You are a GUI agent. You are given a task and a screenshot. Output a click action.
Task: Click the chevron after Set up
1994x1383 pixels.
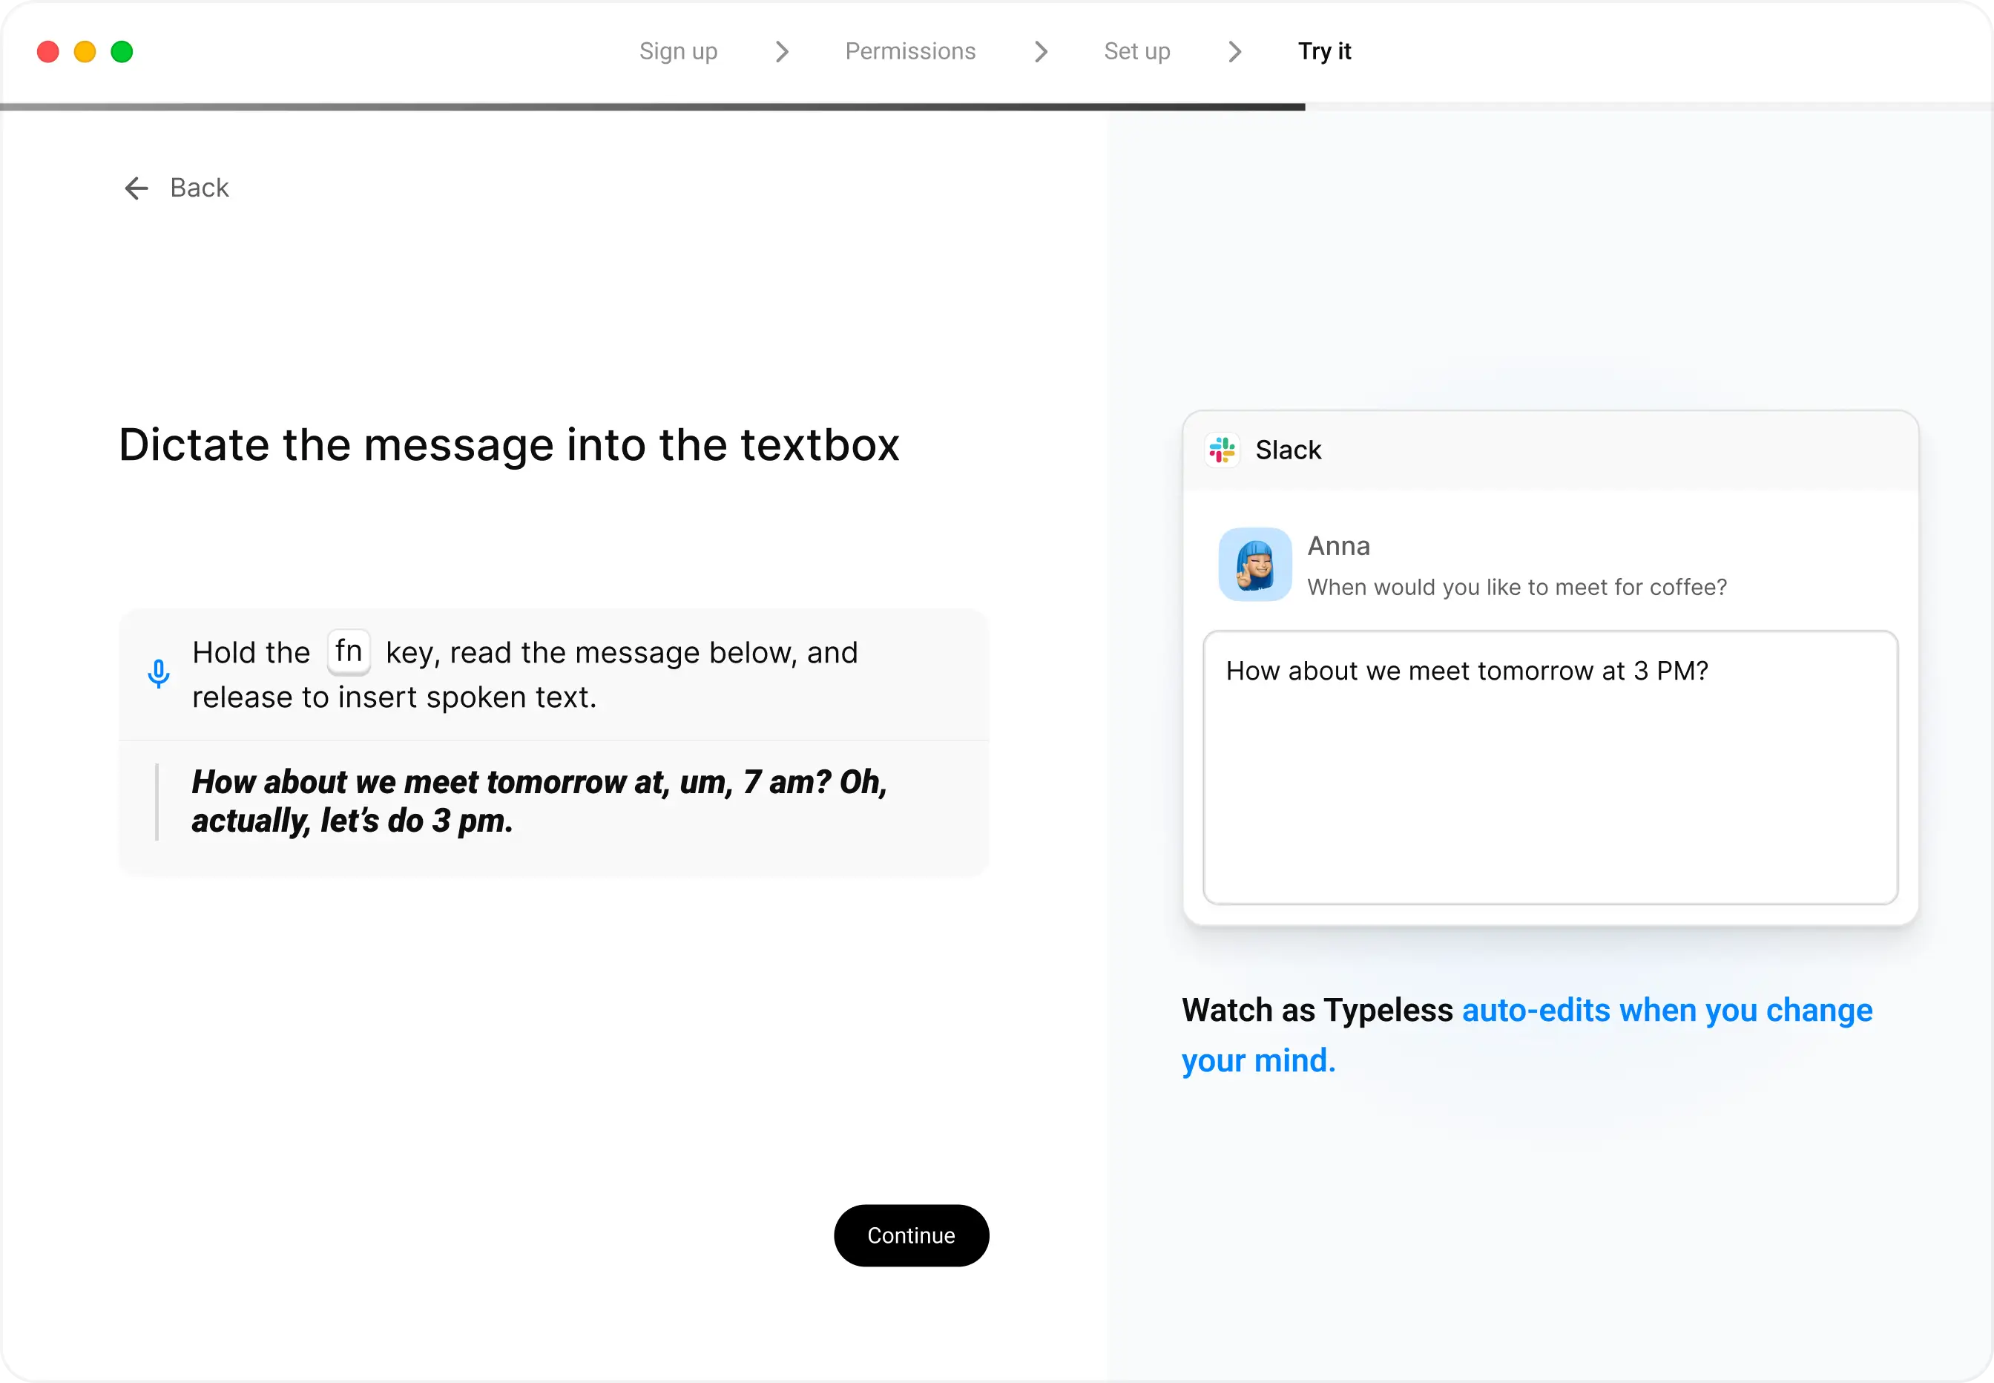1234,52
